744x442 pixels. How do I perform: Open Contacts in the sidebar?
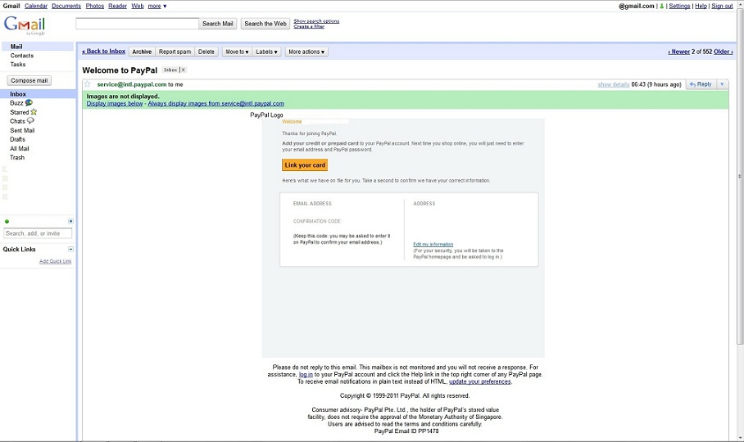click(x=22, y=56)
